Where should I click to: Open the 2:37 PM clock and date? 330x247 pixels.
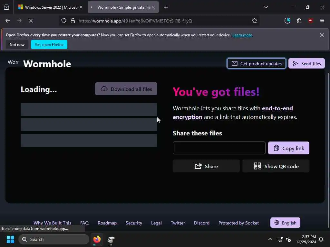(306, 239)
